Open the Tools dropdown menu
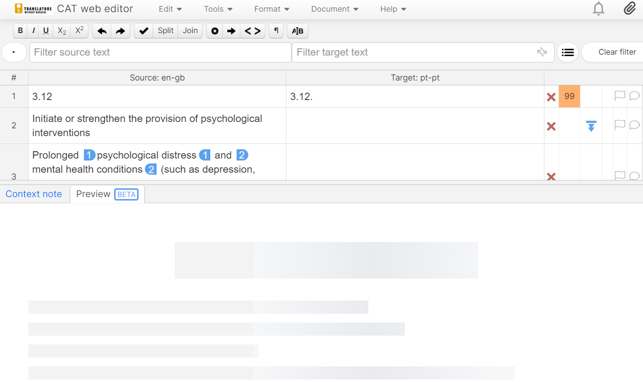The height and width of the screenshot is (382, 643). (x=218, y=9)
